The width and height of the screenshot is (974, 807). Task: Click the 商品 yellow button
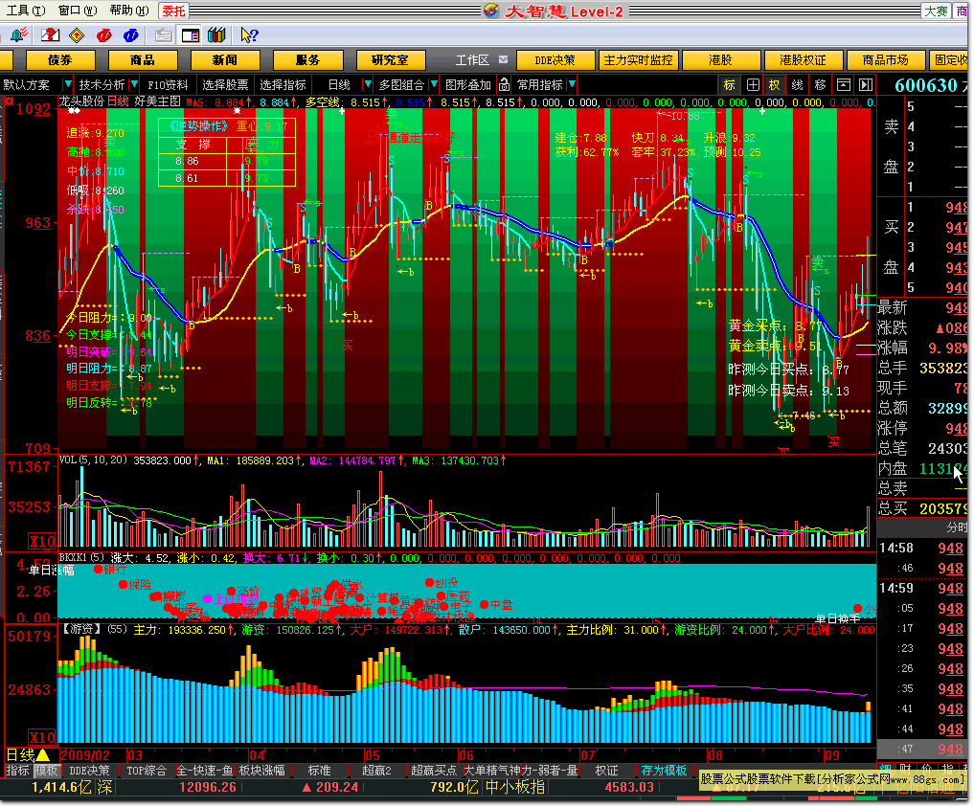point(143,59)
